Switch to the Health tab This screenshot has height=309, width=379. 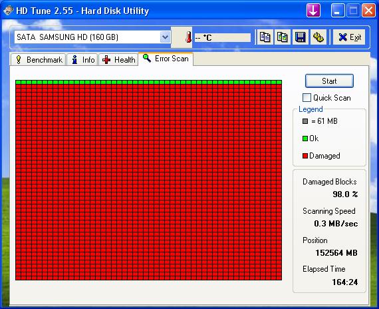coord(118,59)
